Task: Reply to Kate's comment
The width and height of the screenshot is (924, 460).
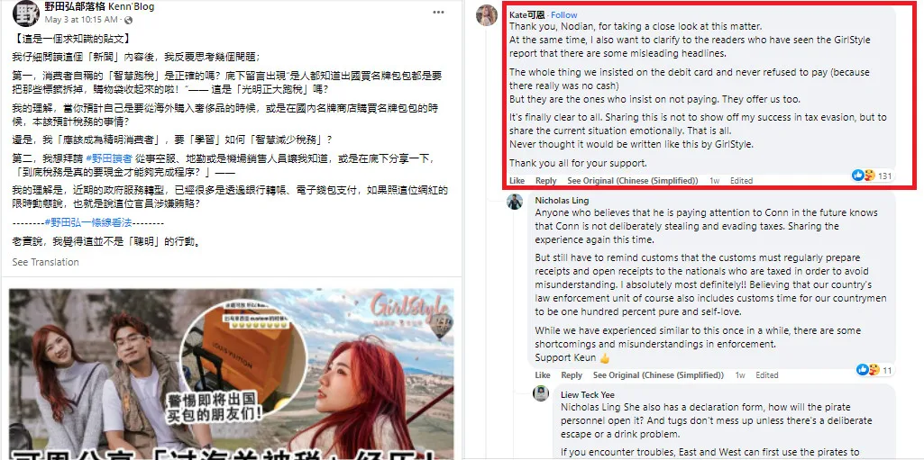Action: click(545, 181)
